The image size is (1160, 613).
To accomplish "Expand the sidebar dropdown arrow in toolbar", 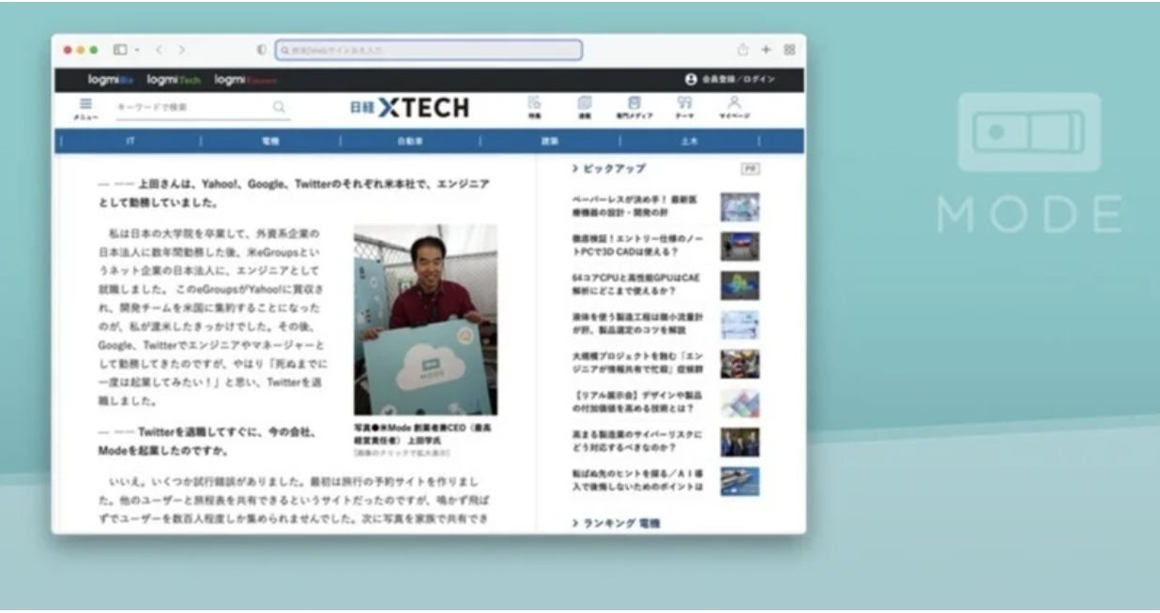I will pyautogui.click(x=138, y=50).
